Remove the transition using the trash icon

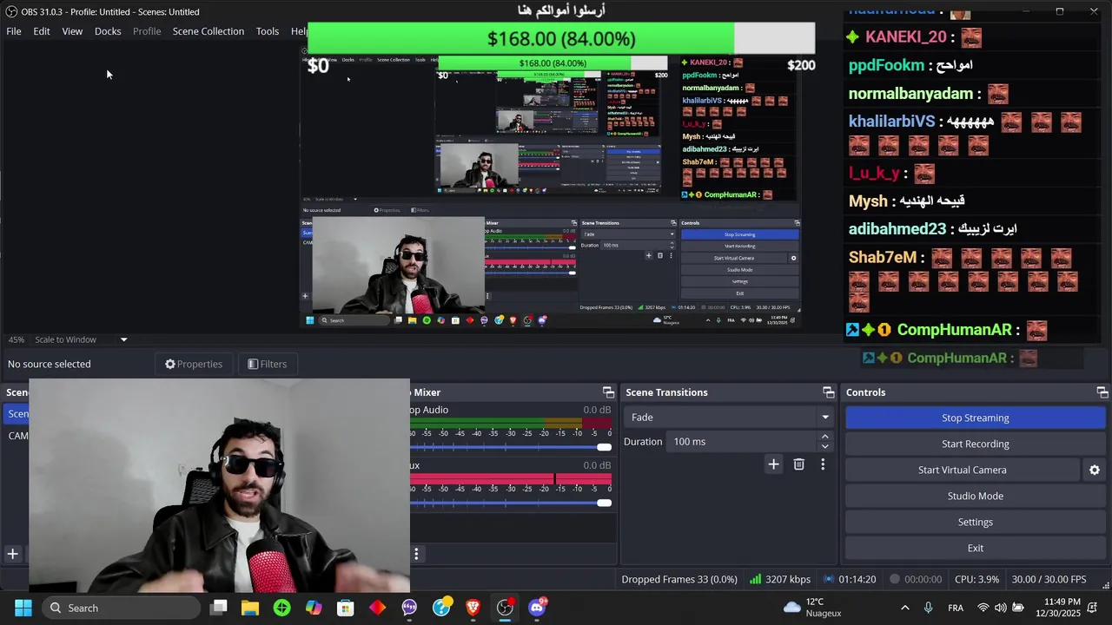[x=799, y=464]
